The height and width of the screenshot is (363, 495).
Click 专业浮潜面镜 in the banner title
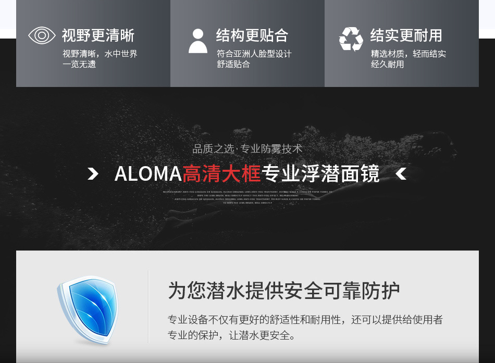320,173
